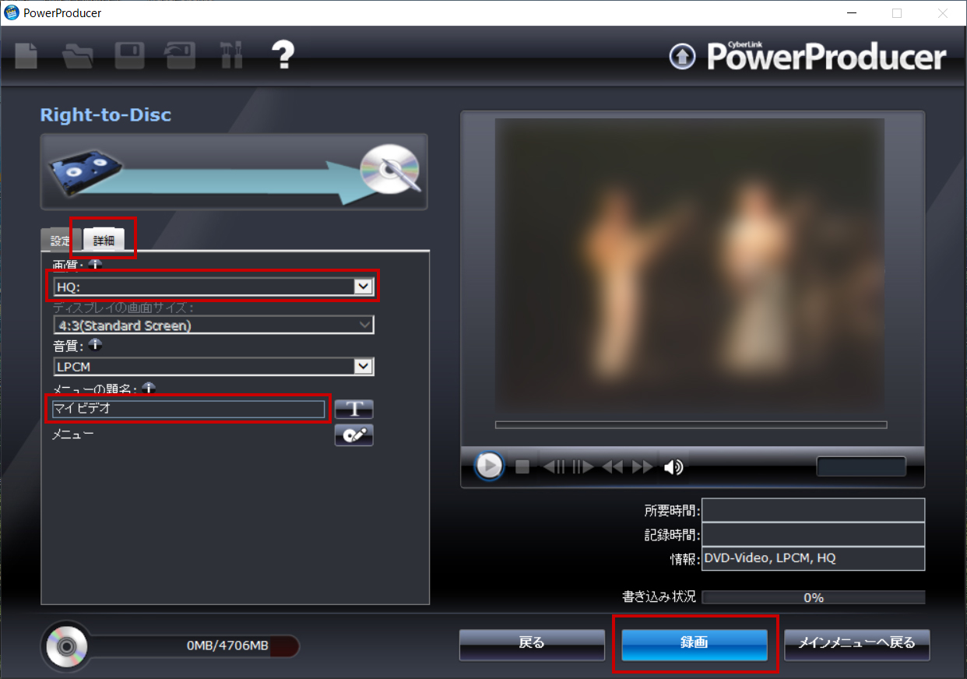This screenshot has height=679, width=967.
Task: Show info tip next to メニューの題名
Action: (x=149, y=388)
